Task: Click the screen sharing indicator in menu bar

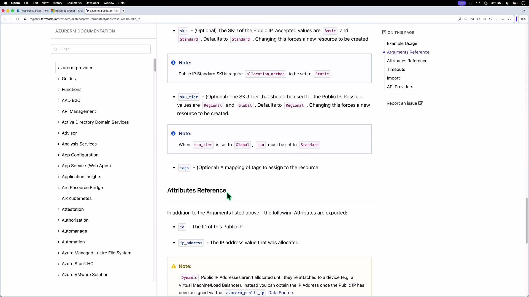Action: coord(462,3)
